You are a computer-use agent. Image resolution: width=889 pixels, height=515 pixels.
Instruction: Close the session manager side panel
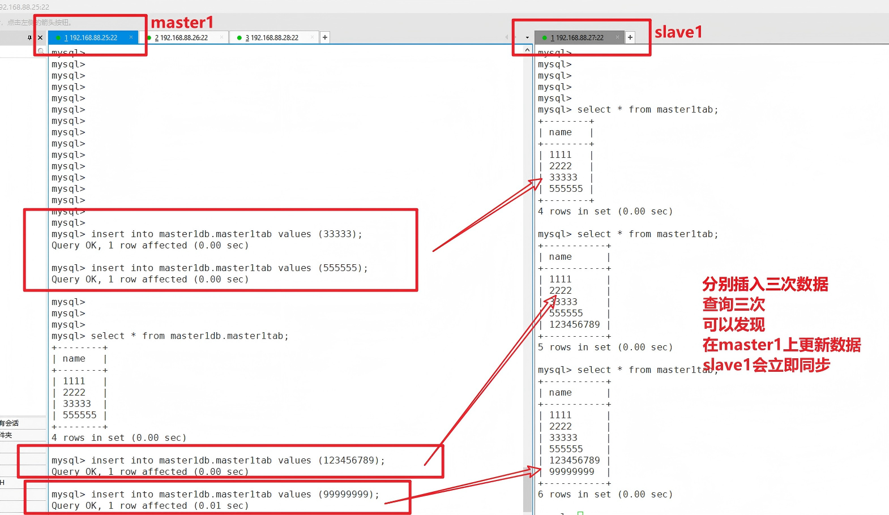tap(40, 38)
